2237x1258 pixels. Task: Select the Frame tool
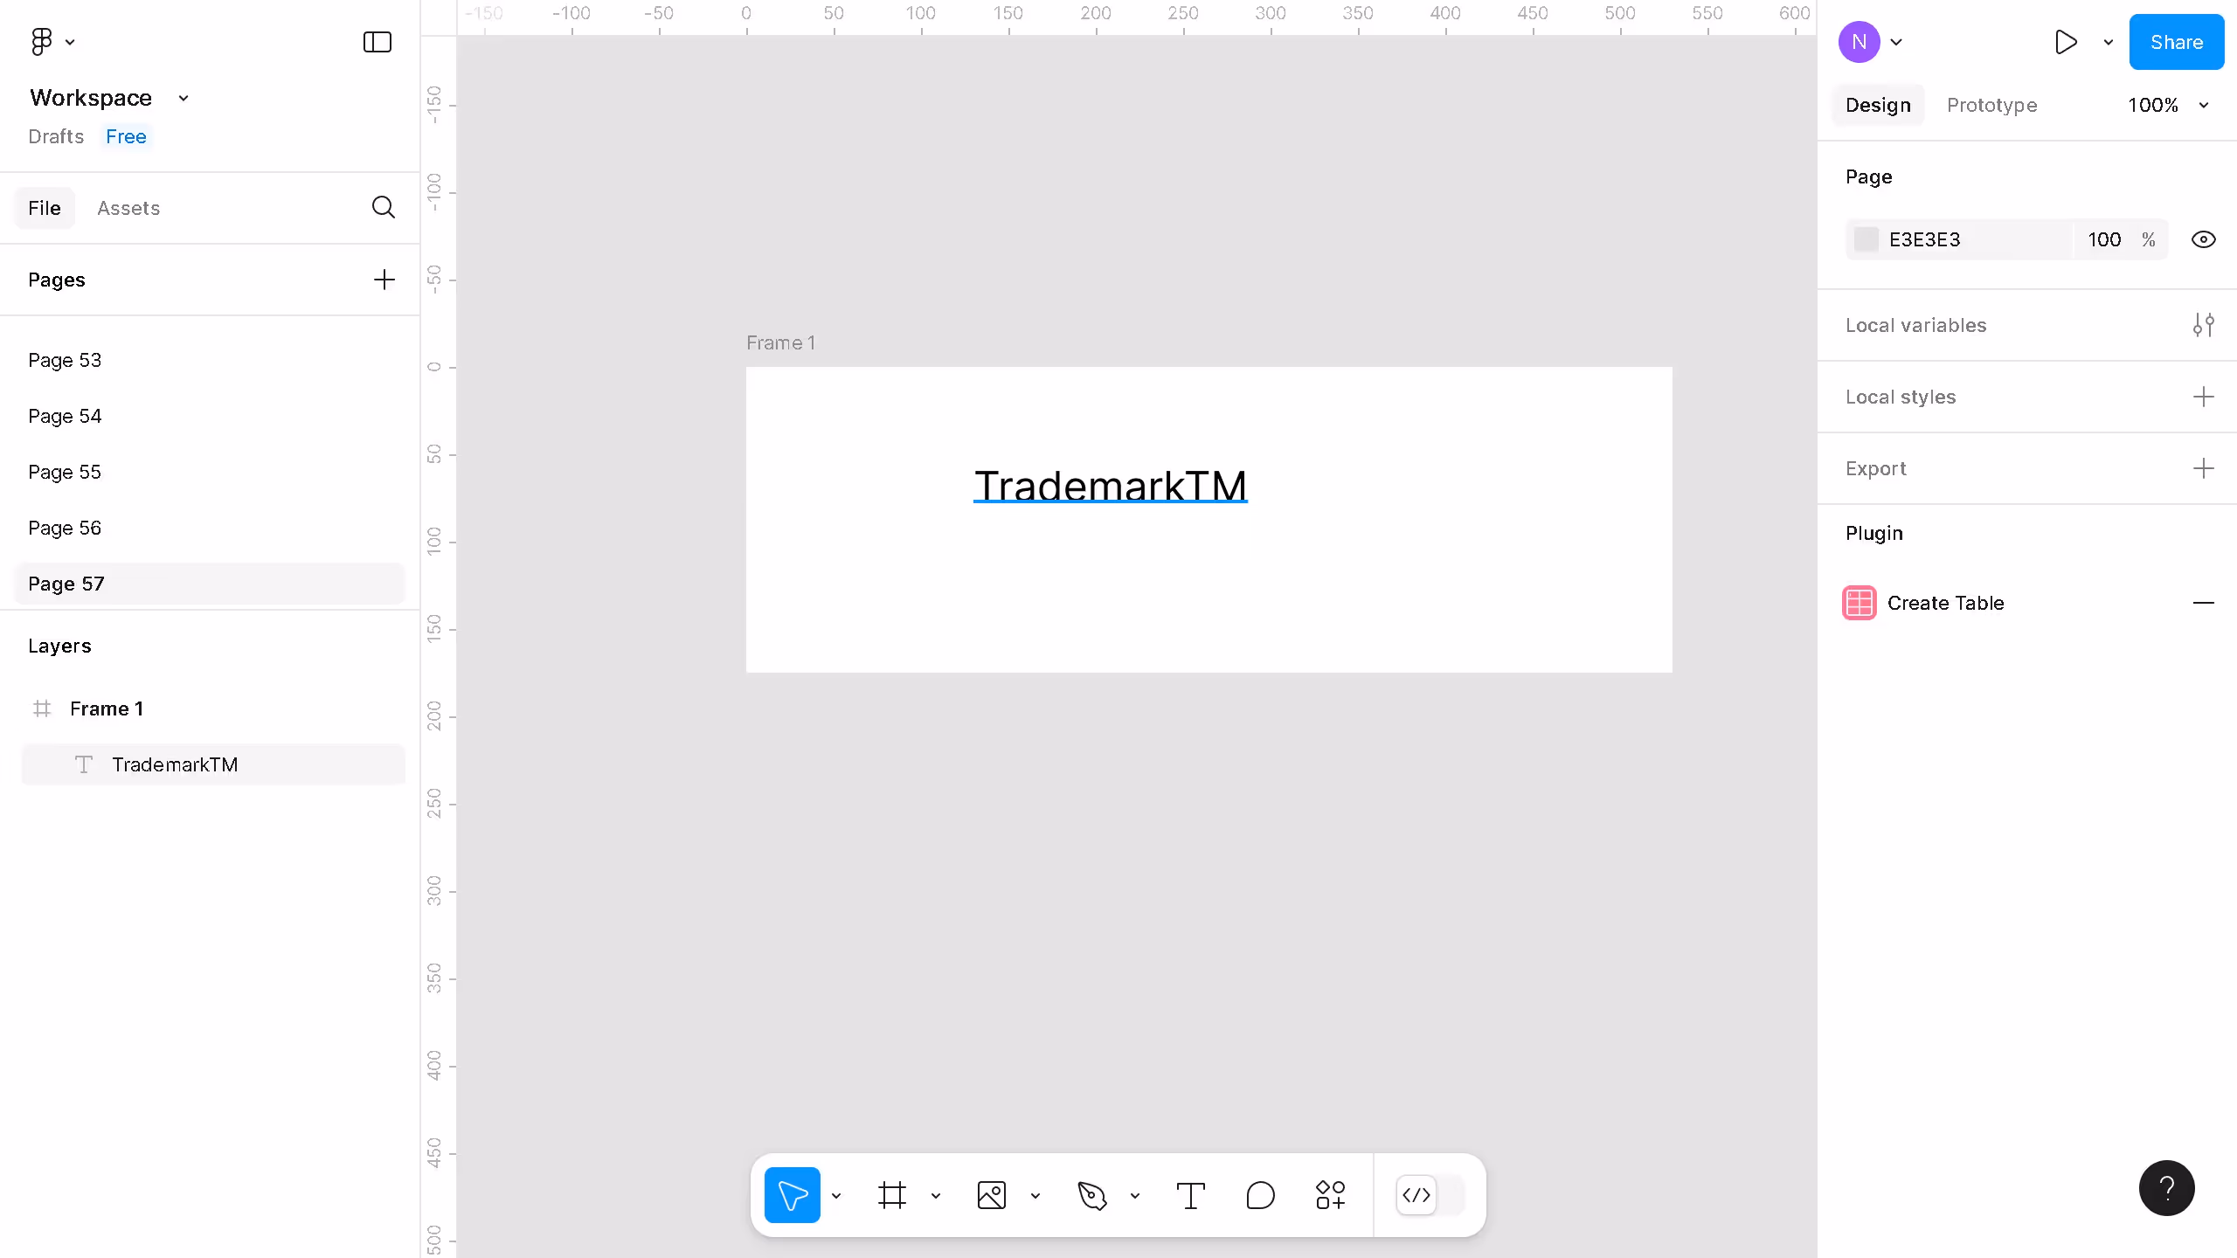[x=891, y=1194]
